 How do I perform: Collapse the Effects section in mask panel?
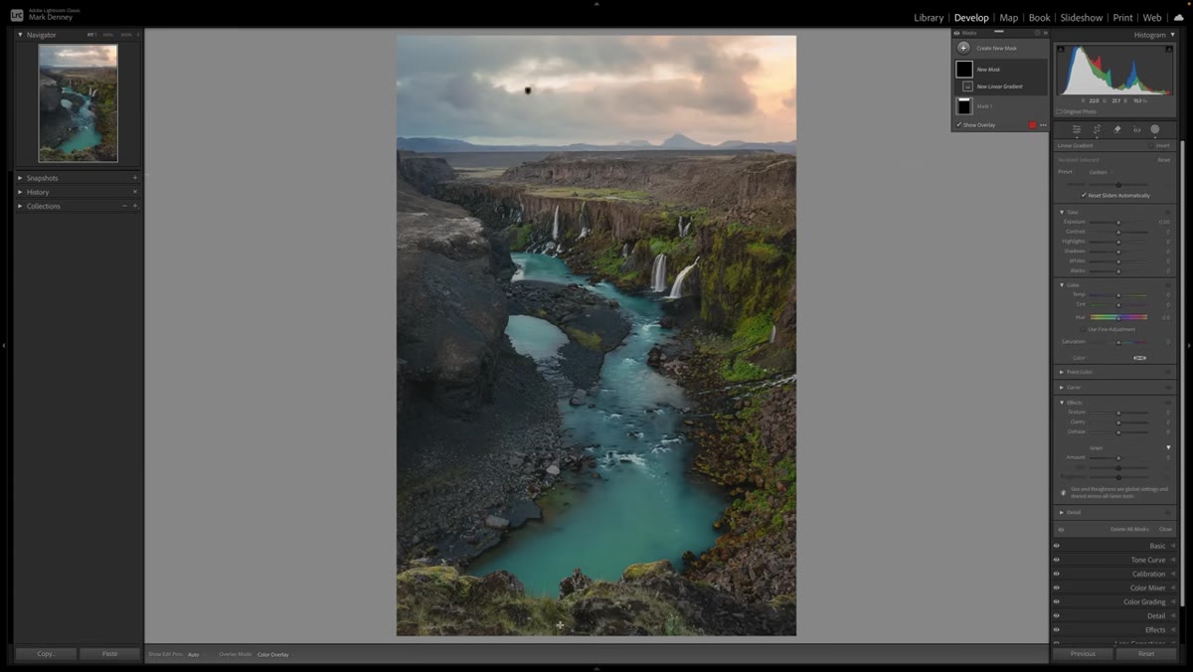1062,403
